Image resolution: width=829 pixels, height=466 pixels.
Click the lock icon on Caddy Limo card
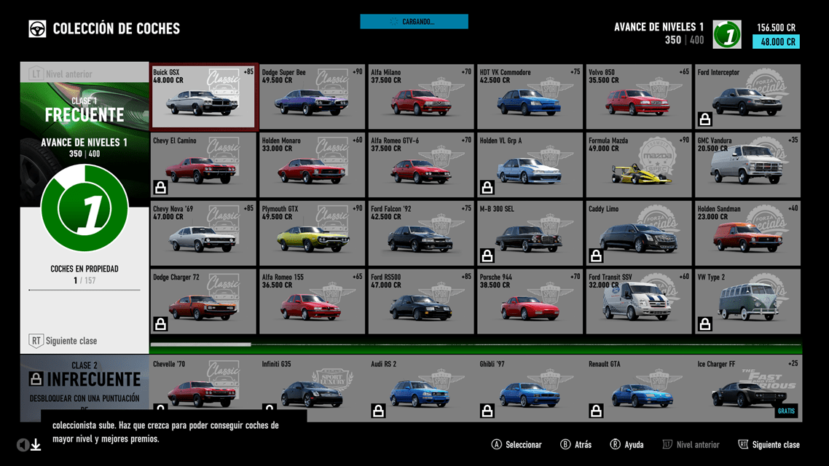(596, 256)
